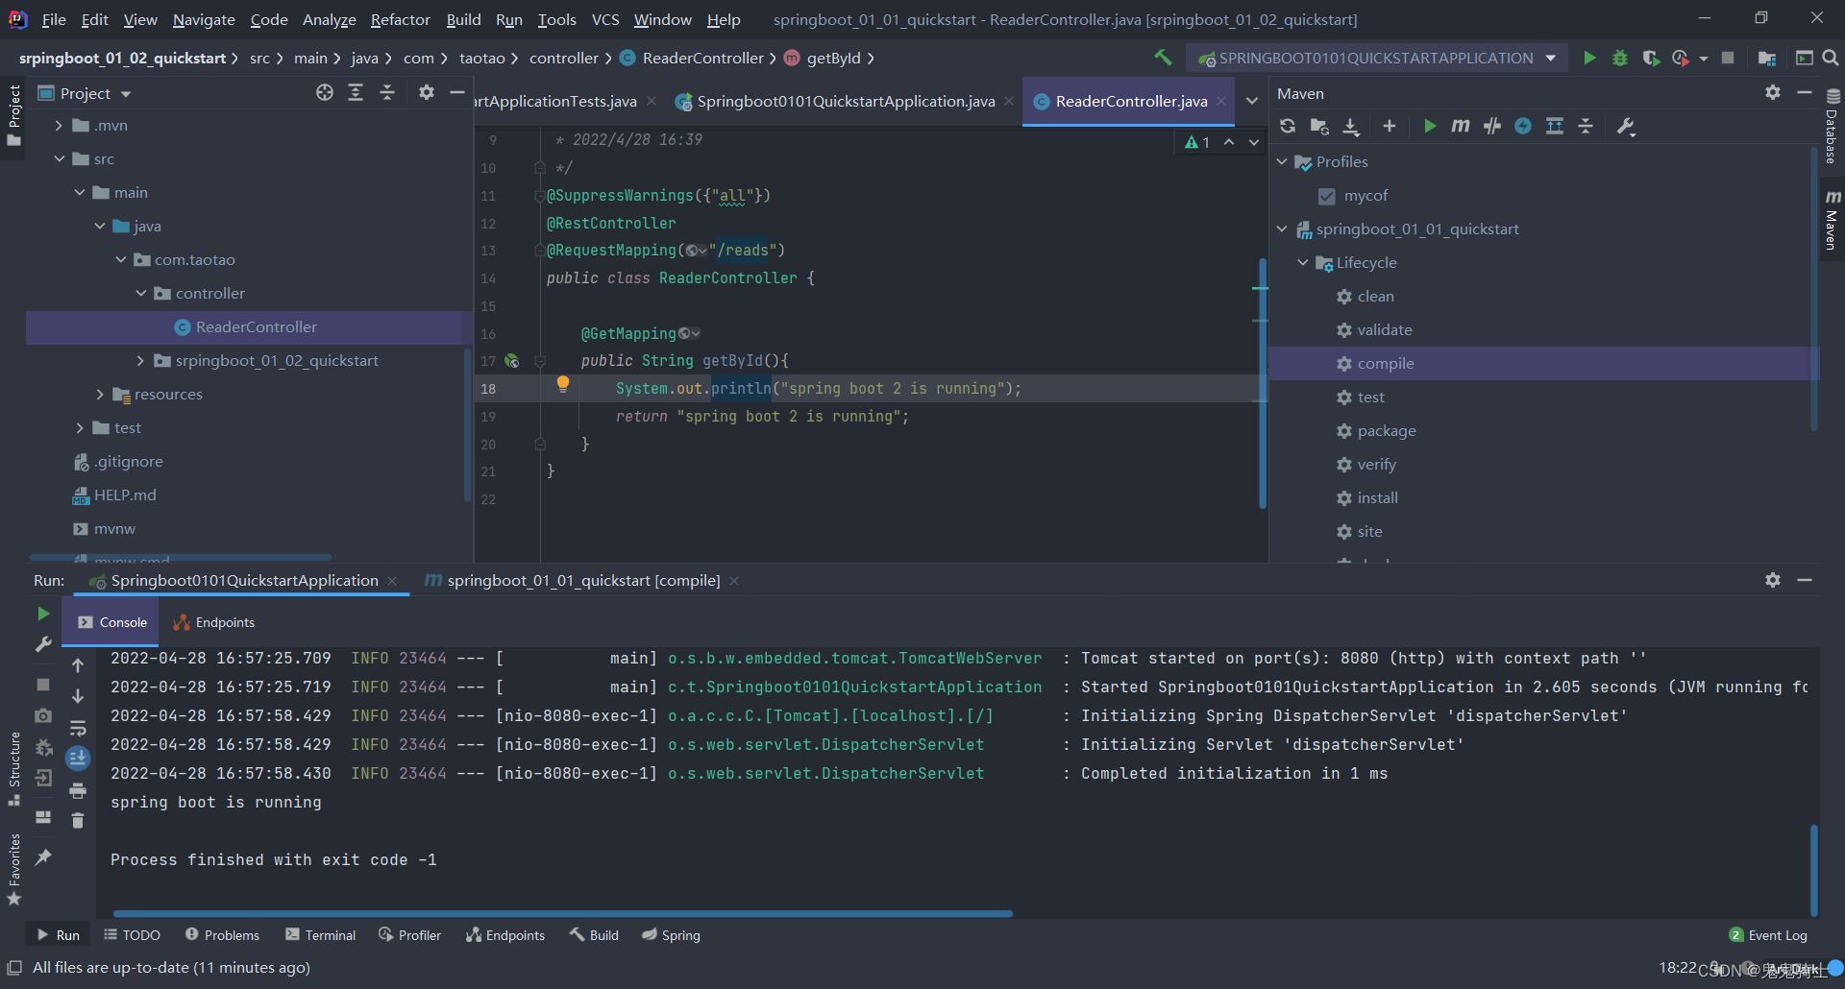Build the project with the hammer icon

point(1163,58)
